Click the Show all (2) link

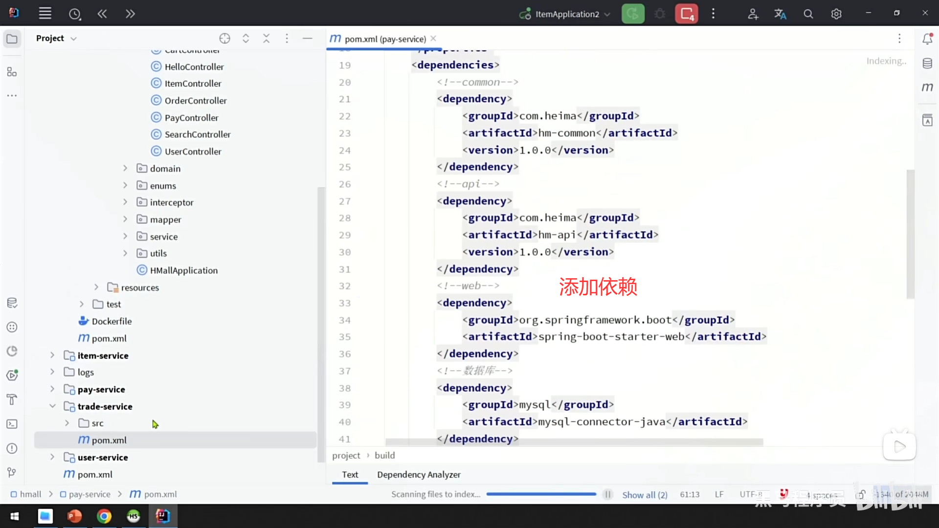pos(645,495)
